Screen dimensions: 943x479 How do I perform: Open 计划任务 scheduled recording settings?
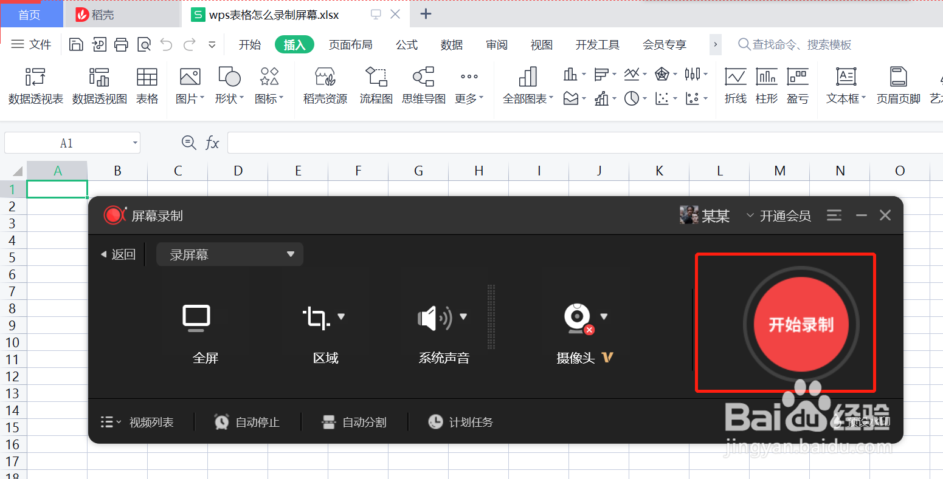coord(460,422)
